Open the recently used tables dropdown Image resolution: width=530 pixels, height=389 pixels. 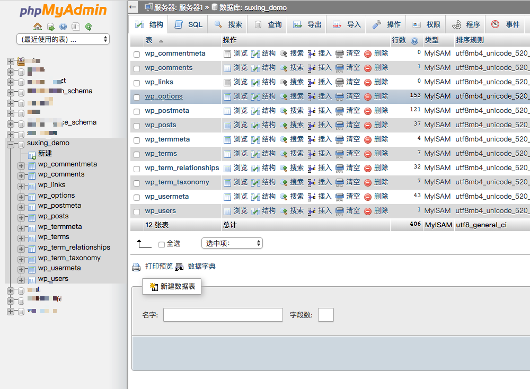coord(63,39)
